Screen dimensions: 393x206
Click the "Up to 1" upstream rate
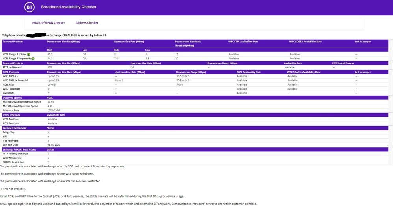(x=119, y=81)
